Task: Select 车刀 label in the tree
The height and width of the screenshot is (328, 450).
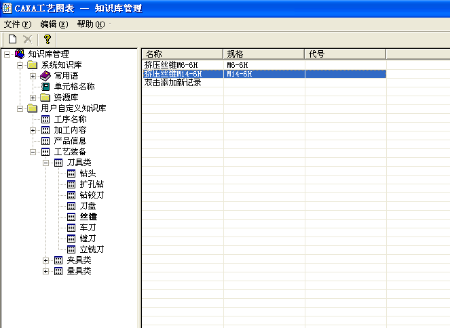Action: 88,228
